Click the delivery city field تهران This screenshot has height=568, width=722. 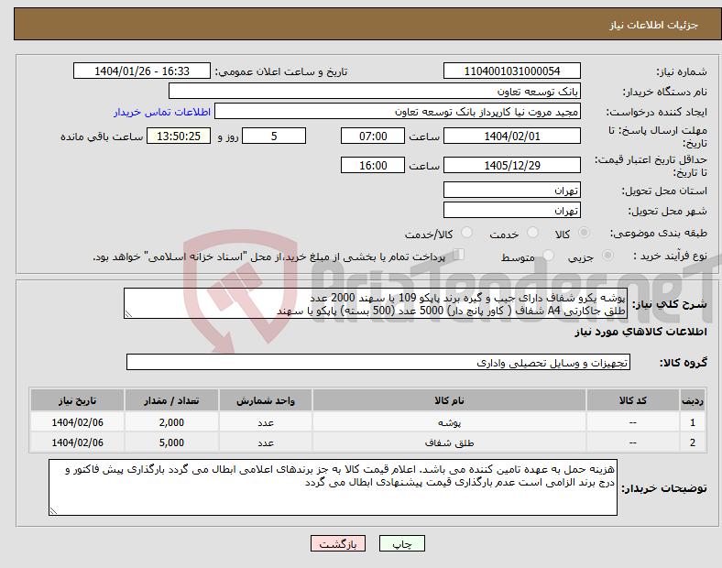point(511,211)
